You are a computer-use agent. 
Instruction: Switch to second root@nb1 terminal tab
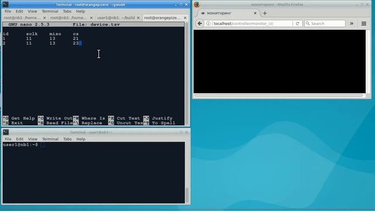(69, 18)
